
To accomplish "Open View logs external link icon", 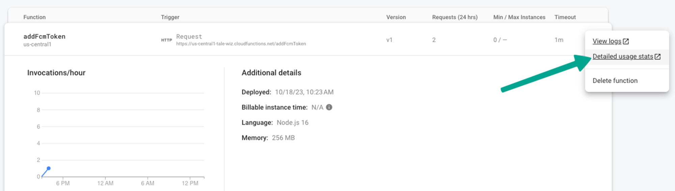I will 626,41.
